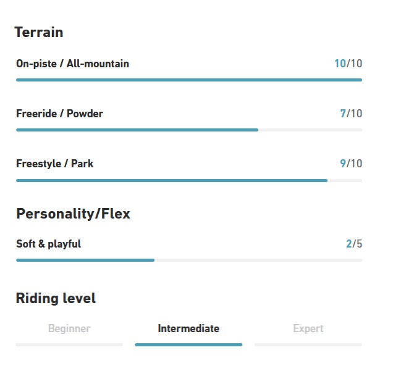
Task: Select the Beginner riding level
Action: 69,329
